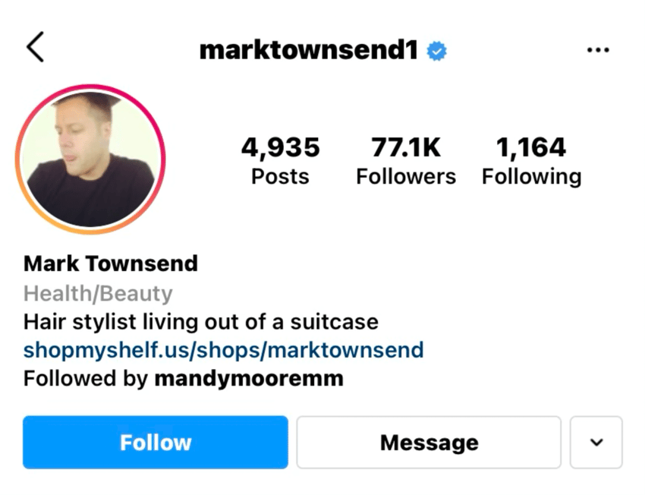
Task: Open the shopmyshelf.us/shops/marktownsend link
Action: click(x=223, y=350)
